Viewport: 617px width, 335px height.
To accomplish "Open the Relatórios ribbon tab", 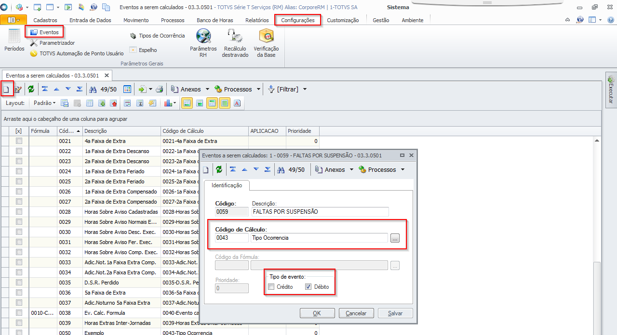I will coord(257,20).
